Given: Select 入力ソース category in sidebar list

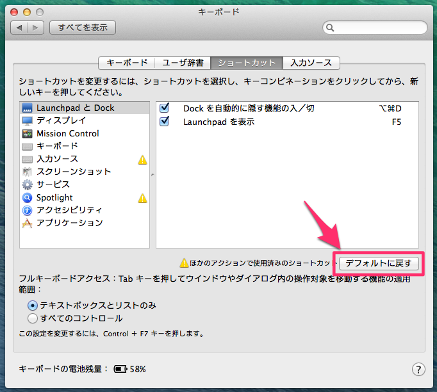Looking at the screenshot, I should tap(85, 159).
